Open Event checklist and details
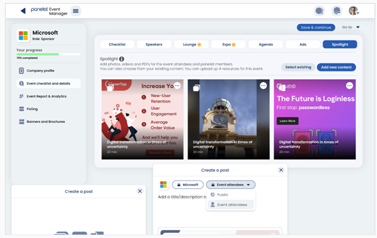The height and width of the screenshot is (238, 377). pos(49,83)
